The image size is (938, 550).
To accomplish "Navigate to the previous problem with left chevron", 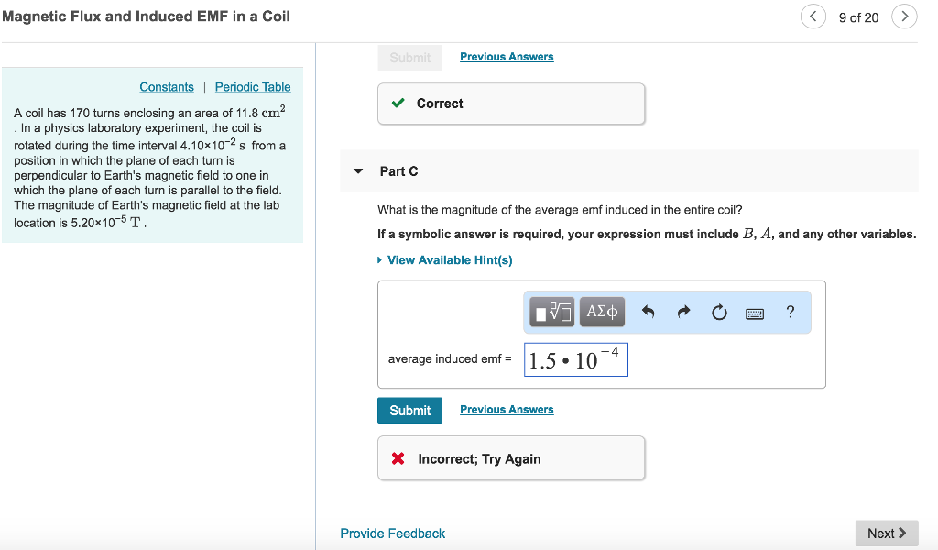I will [813, 16].
